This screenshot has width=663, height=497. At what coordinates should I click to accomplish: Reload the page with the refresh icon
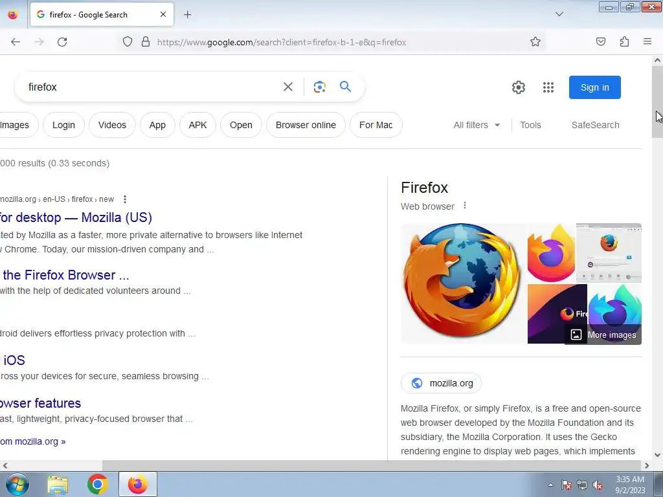(x=62, y=42)
